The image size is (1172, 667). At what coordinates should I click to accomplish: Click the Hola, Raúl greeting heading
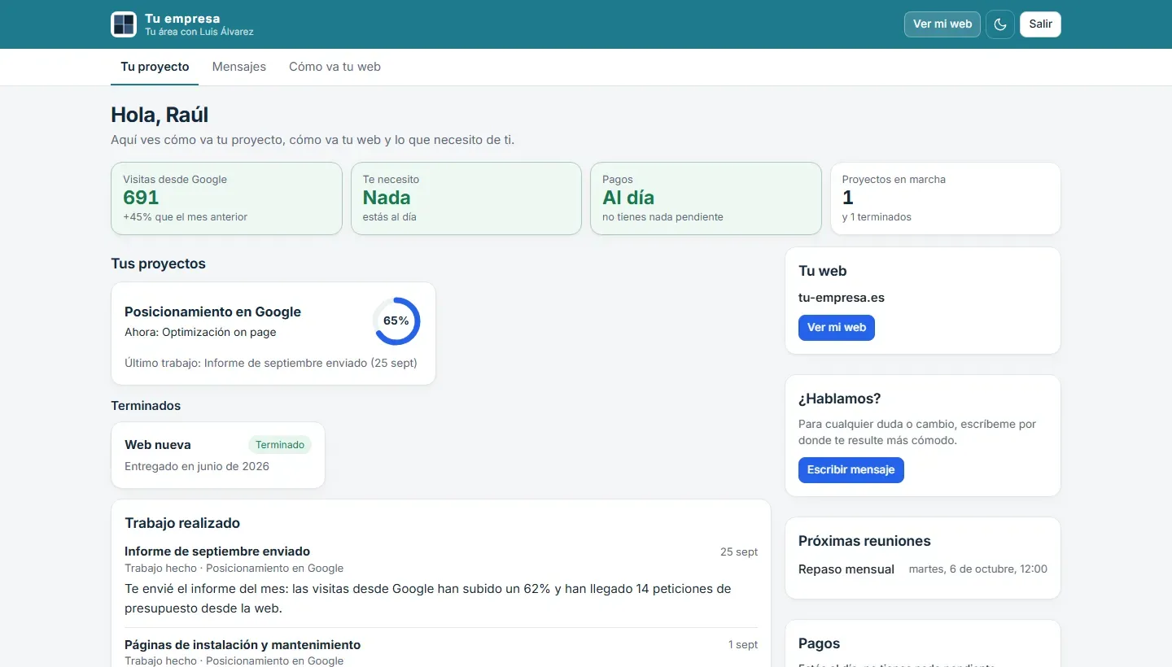click(x=160, y=115)
